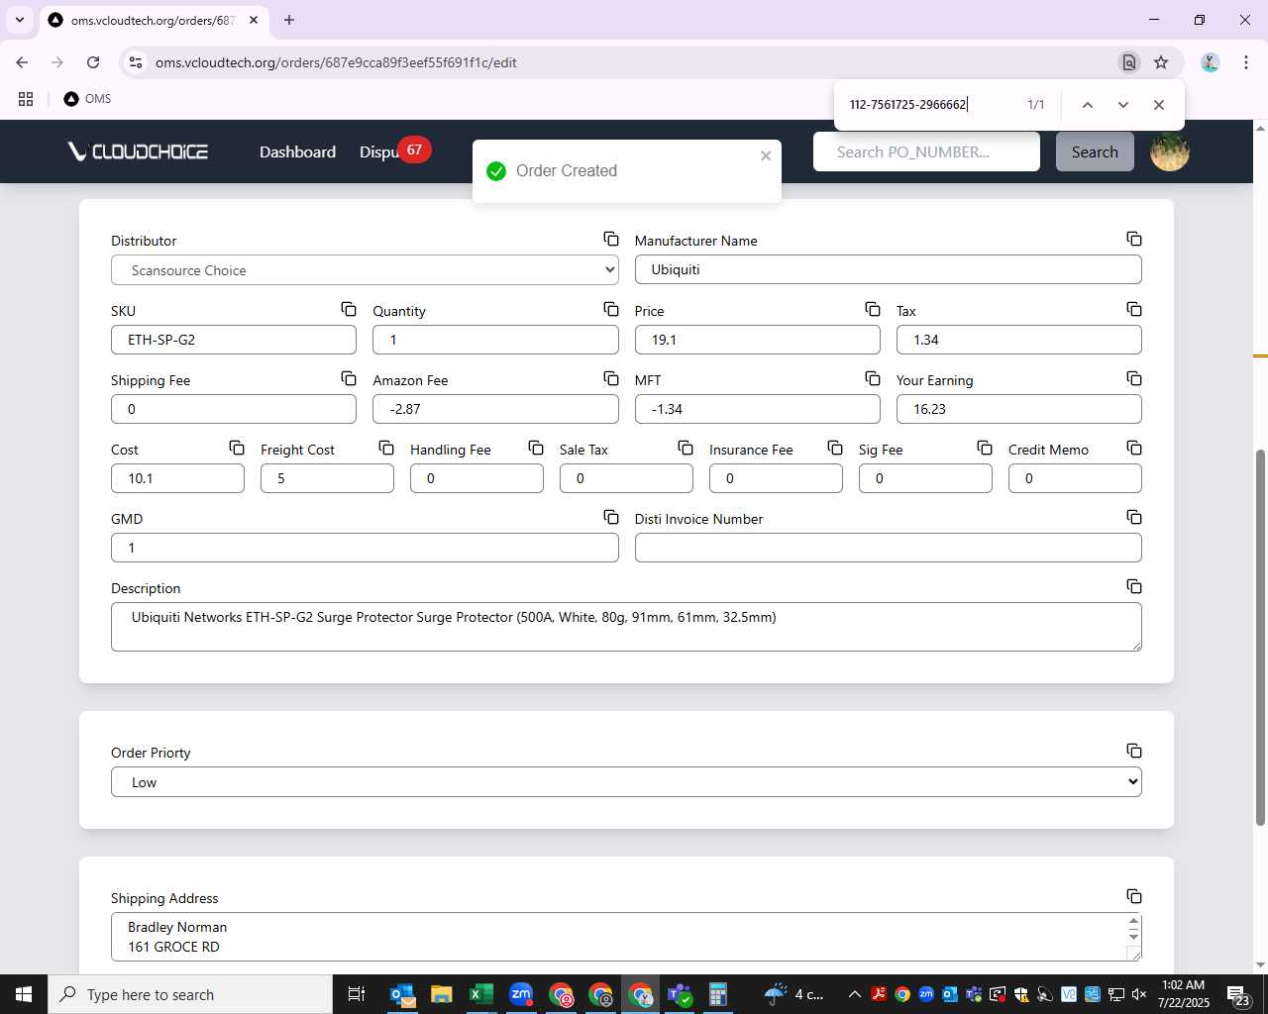1268x1014 pixels.
Task: Bookmark this page with the star icon
Action: (1161, 62)
